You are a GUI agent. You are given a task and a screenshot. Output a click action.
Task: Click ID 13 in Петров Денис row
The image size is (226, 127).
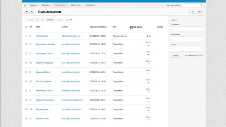[31, 109]
